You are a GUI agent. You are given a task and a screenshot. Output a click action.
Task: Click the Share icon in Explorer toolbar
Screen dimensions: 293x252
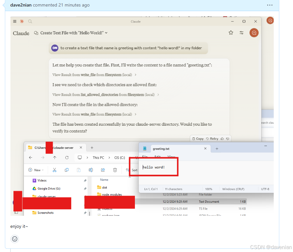[x=103, y=170]
